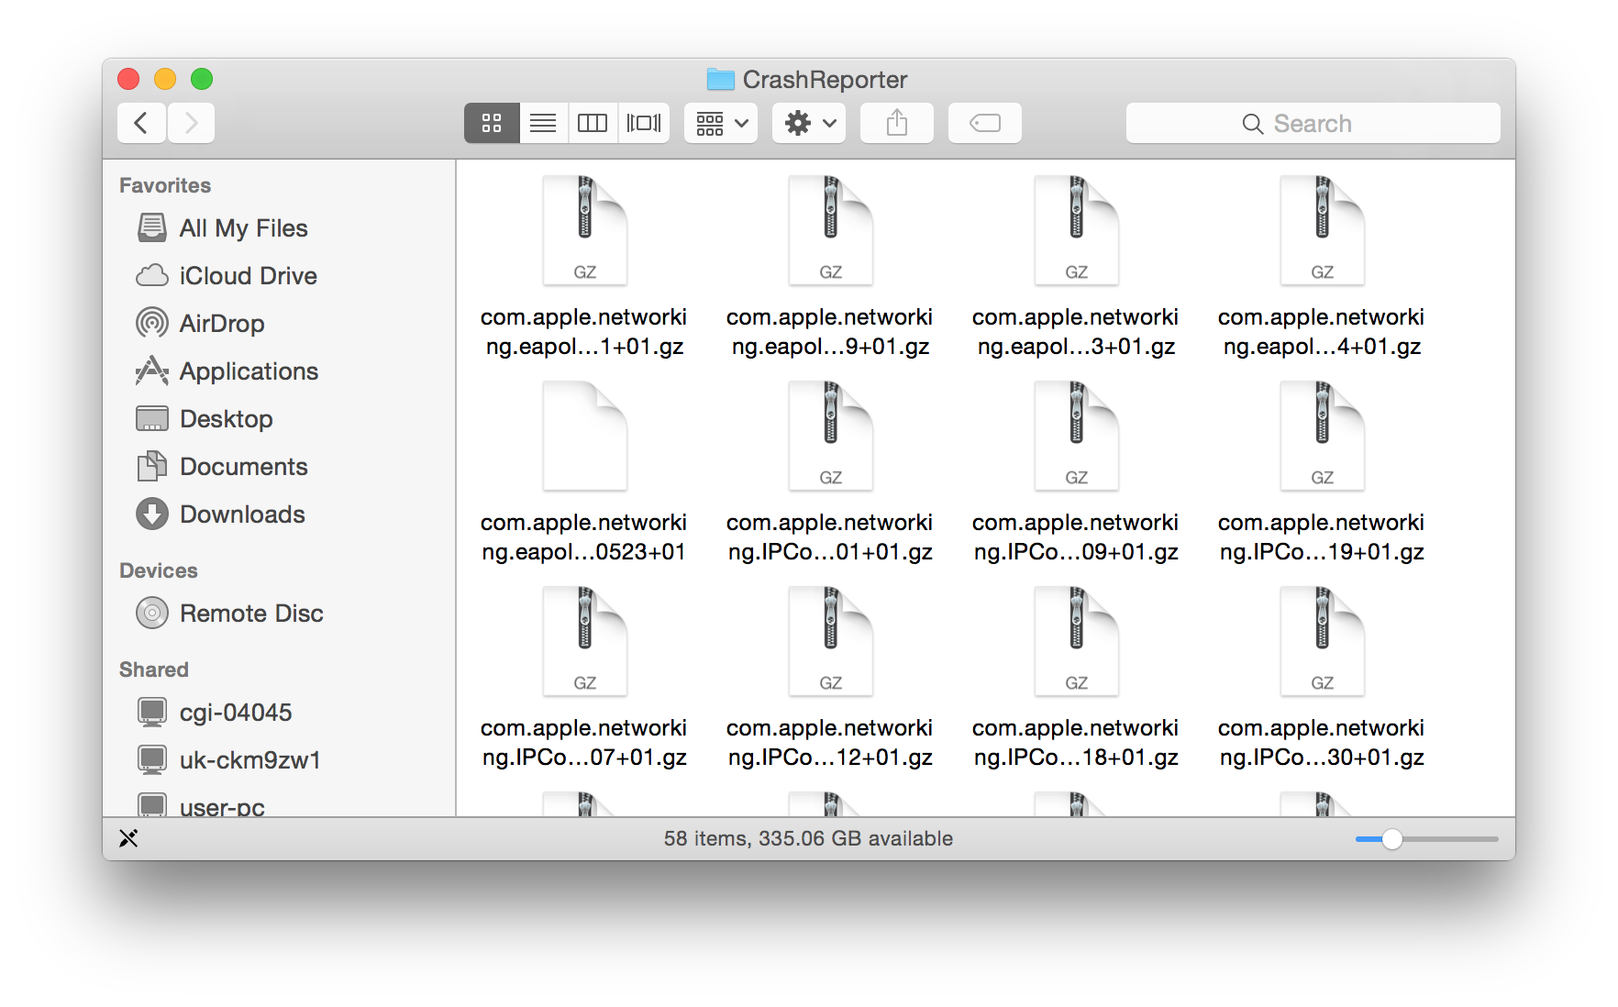Click file name ending eapol...4+01.gz

point(1322,332)
